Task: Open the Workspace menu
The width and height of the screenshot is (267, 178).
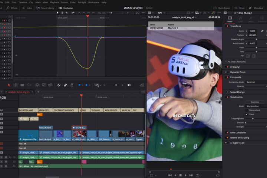Action: [94, 2]
